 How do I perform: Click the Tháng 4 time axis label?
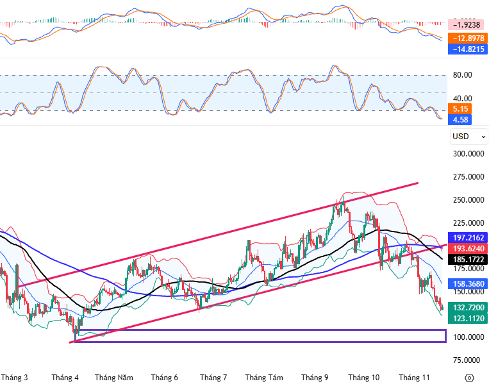(65, 378)
